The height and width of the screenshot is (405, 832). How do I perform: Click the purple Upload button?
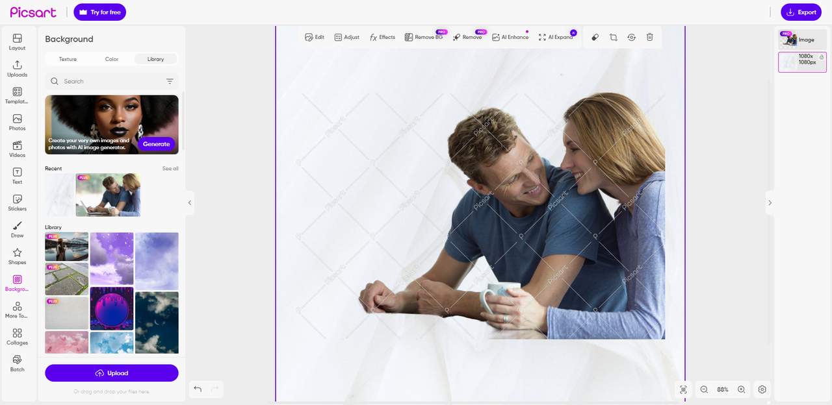click(x=112, y=373)
